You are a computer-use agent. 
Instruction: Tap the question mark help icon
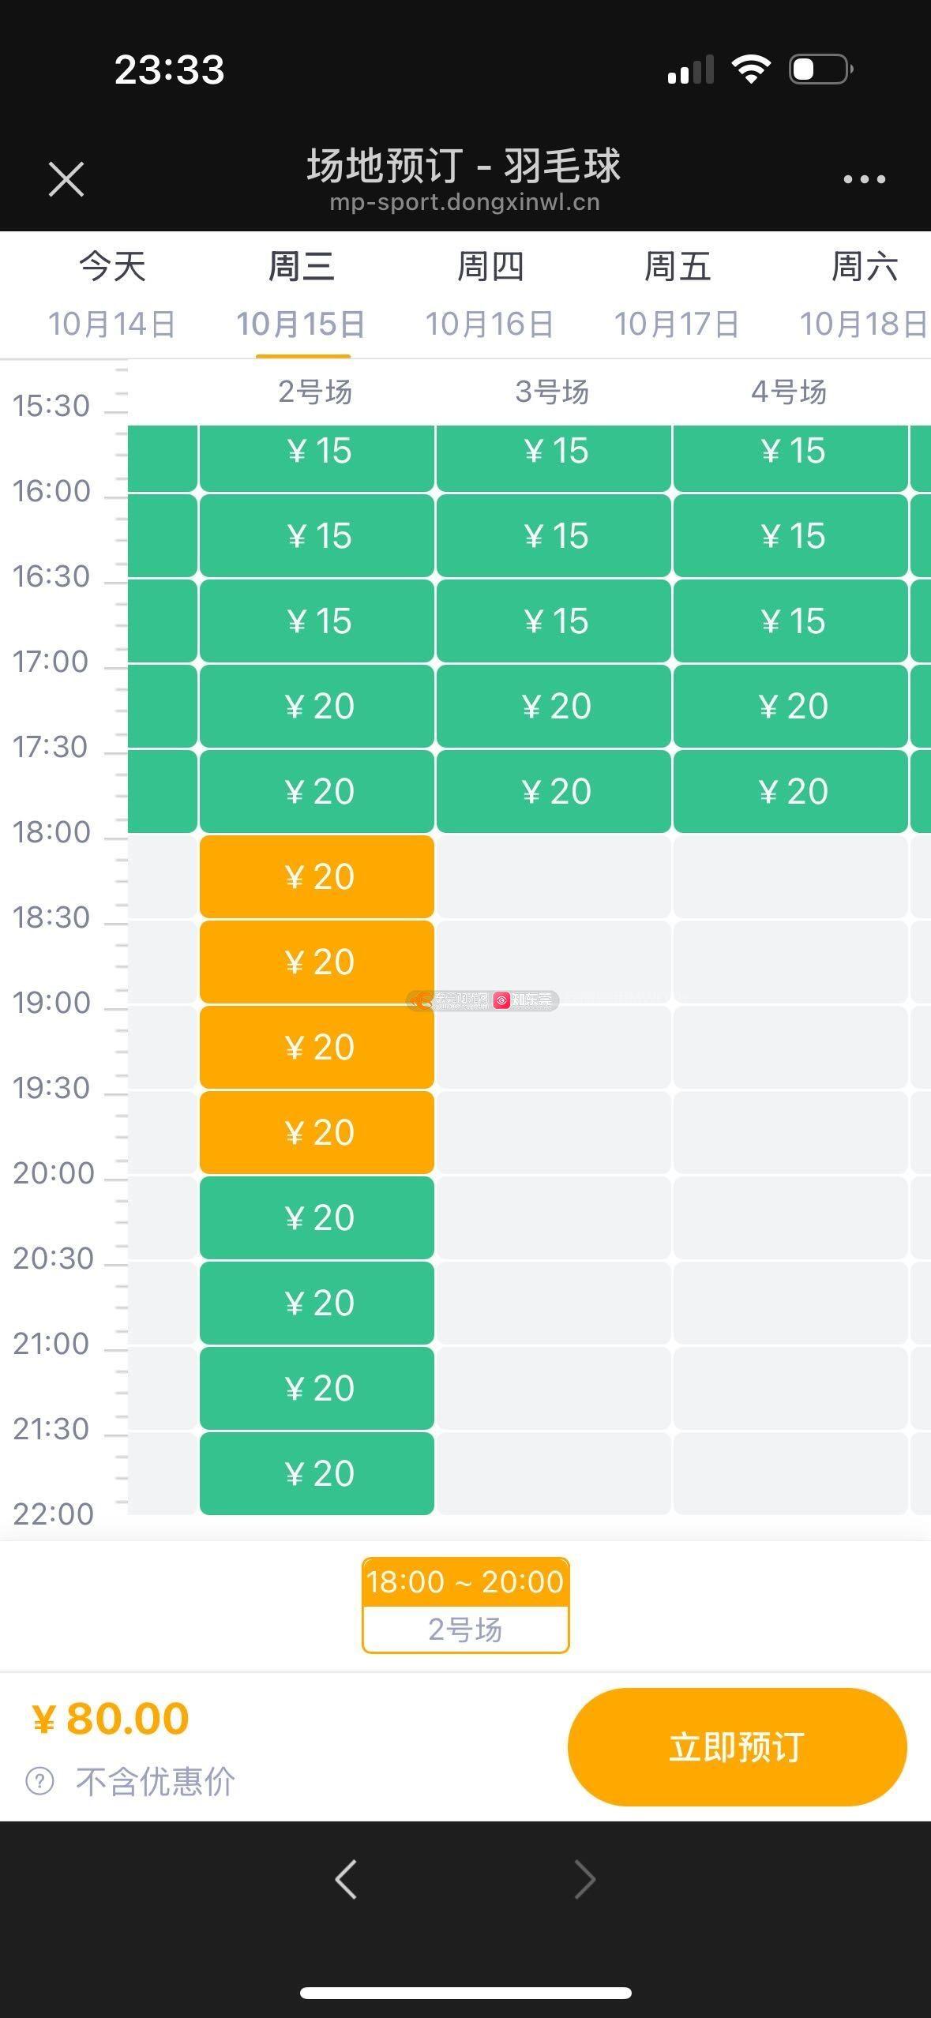pyautogui.click(x=40, y=1781)
